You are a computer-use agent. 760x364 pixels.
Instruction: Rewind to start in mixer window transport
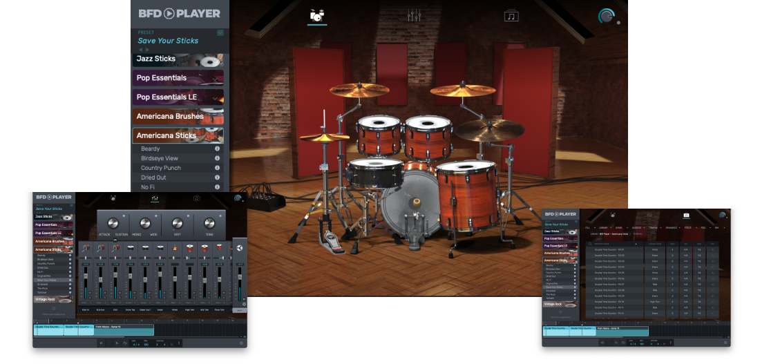tap(102, 343)
